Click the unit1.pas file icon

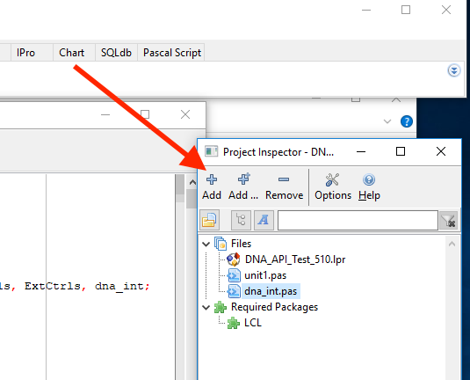(234, 275)
